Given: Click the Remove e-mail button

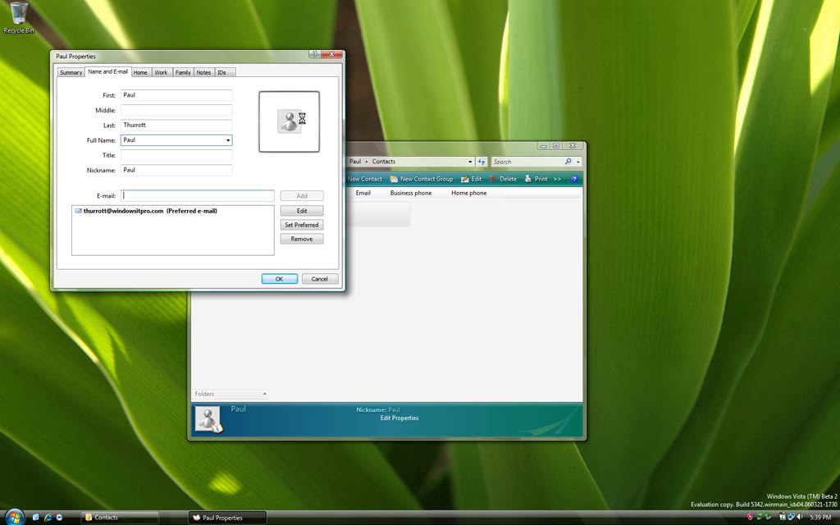Looking at the screenshot, I should [302, 239].
